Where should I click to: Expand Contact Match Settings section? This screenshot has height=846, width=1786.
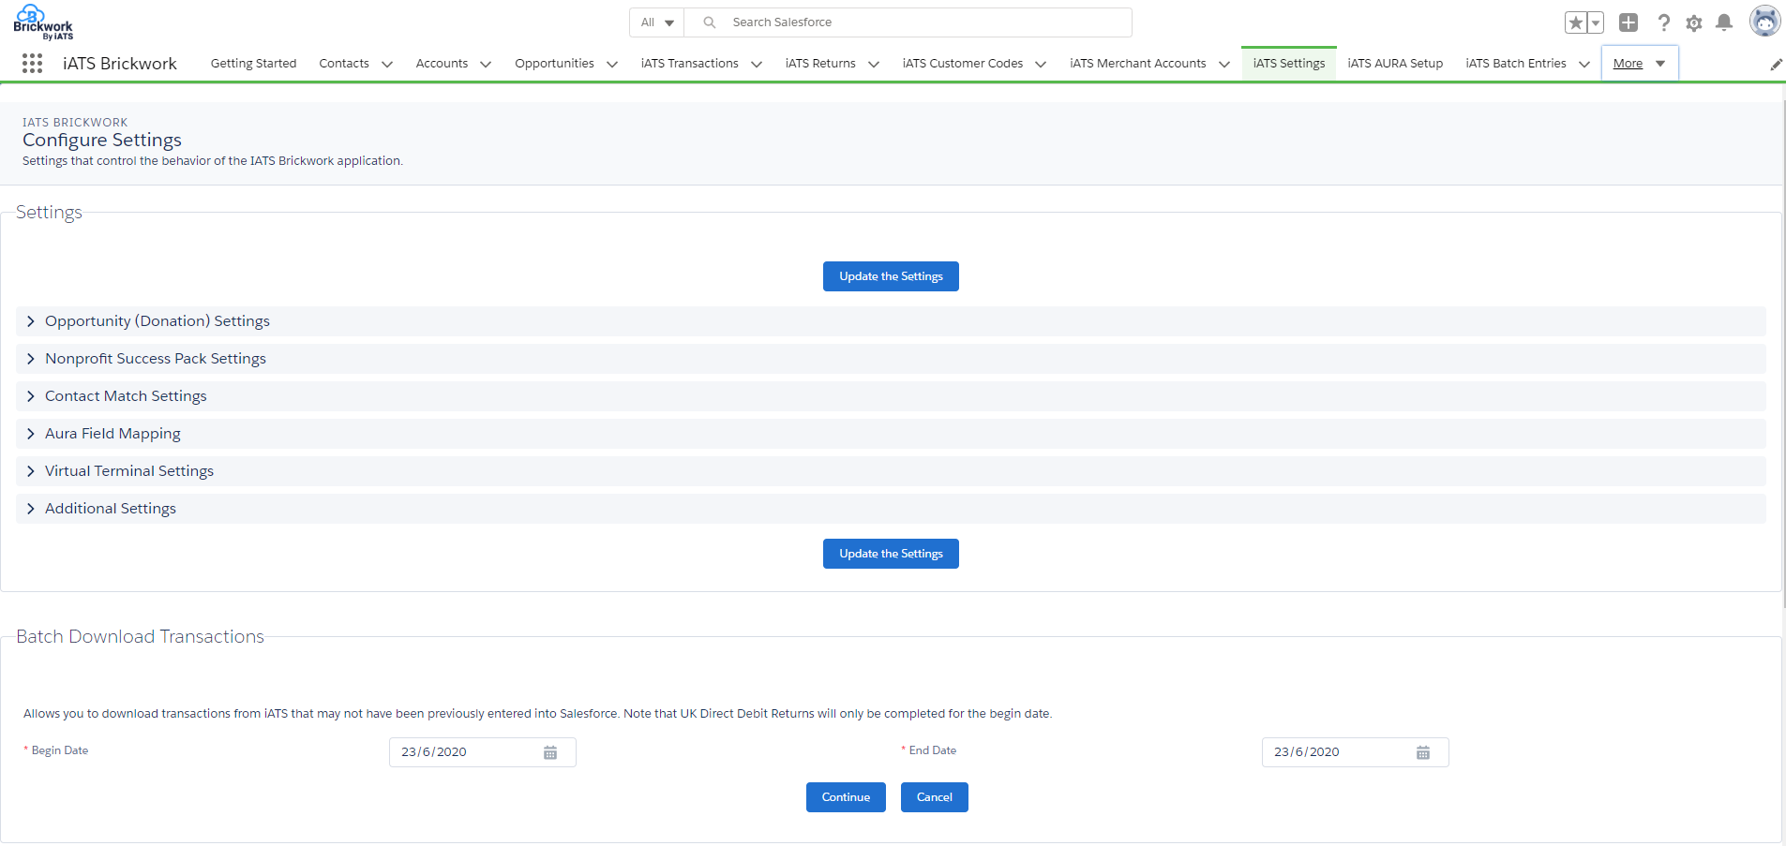tap(891, 396)
